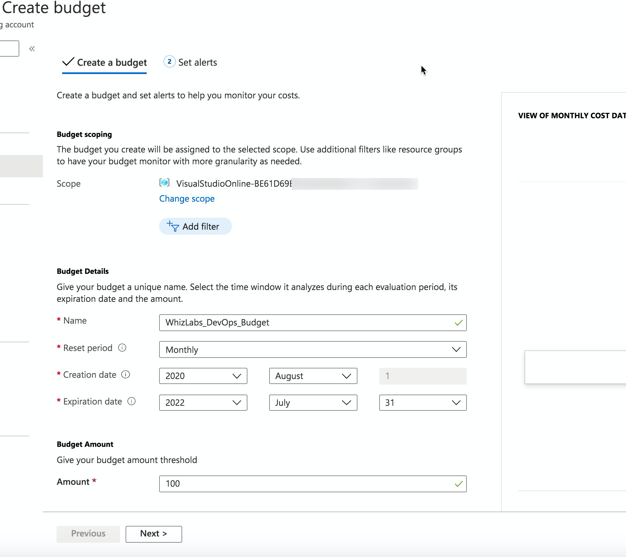This screenshot has height=557, width=626.
Task: Open the Creation date month dropdown
Action: click(x=313, y=376)
